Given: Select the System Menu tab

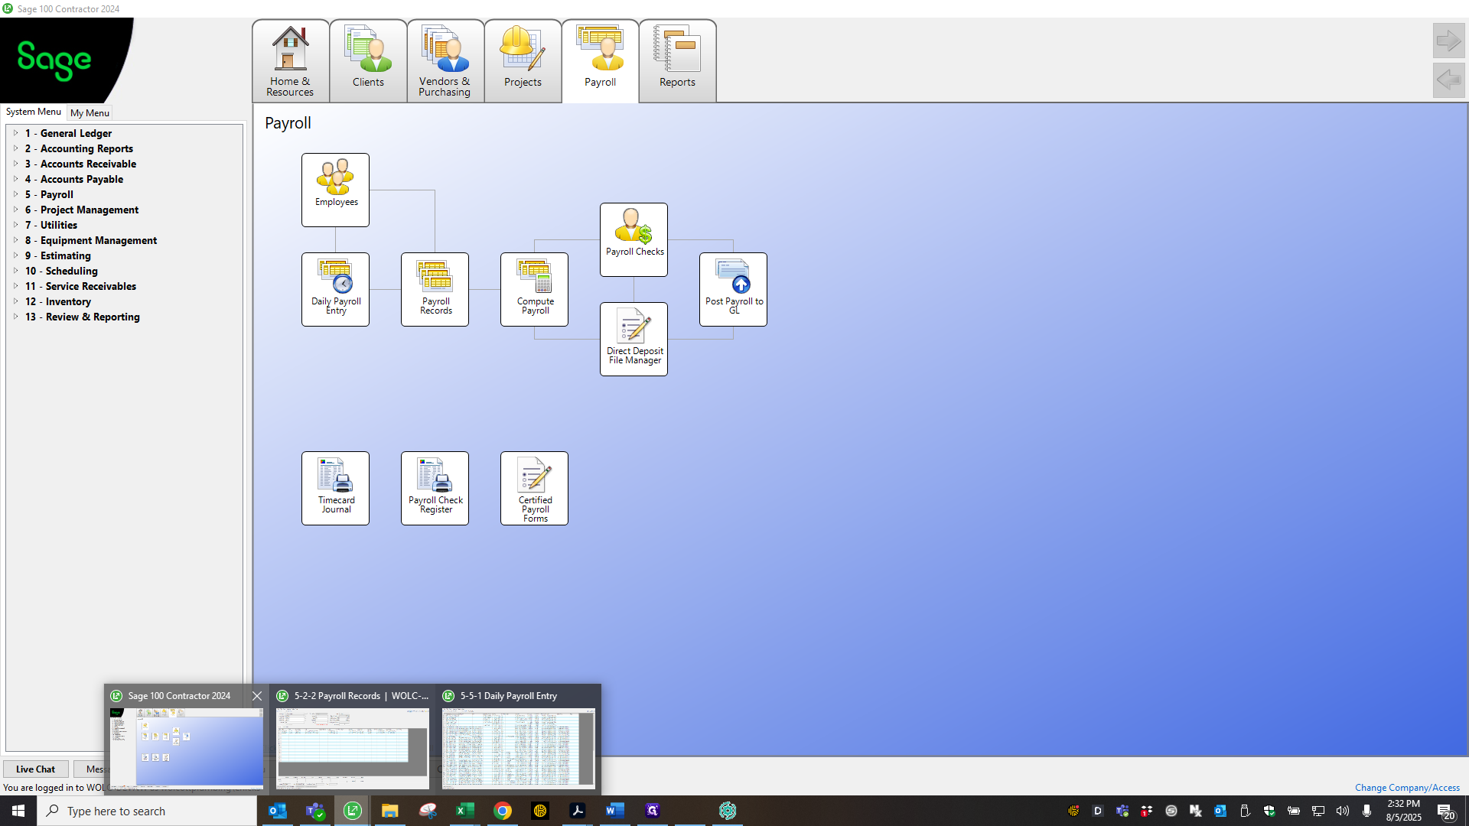Looking at the screenshot, I should tap(33, 112).
